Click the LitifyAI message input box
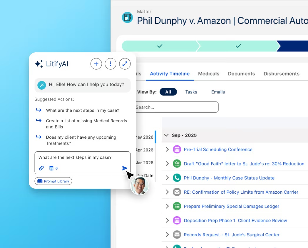This screenshot has height=248, width=308. 83,162
